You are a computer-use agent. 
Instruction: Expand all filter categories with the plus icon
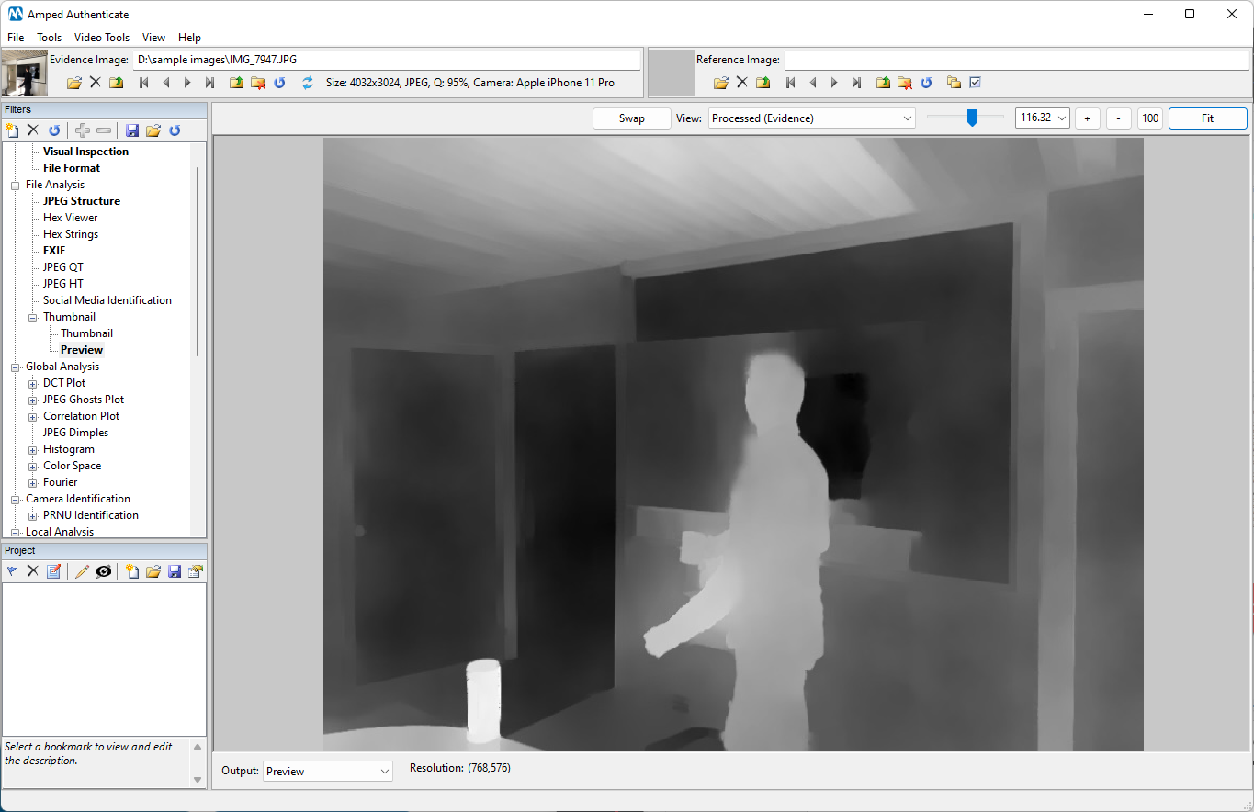click(x=82, y=130)
